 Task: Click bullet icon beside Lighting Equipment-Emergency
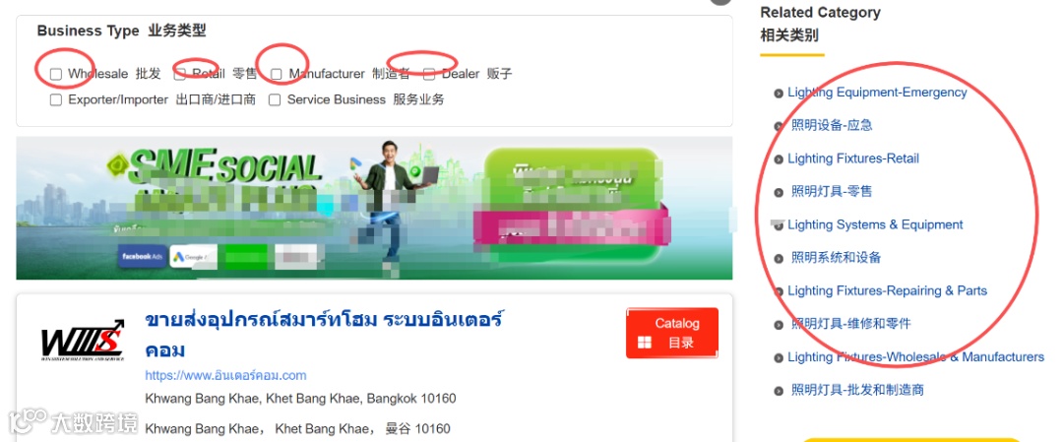tap(779, 93)
